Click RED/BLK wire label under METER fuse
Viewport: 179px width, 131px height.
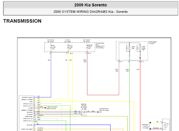85,61
